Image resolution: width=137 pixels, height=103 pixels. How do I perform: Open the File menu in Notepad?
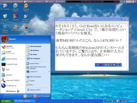coord(57,22)
